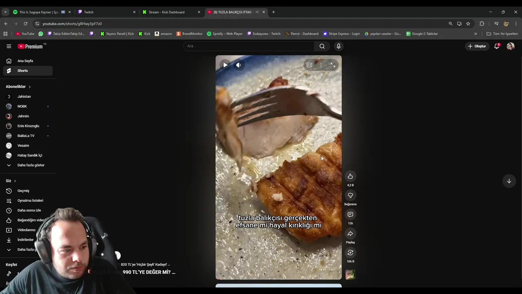Screen dimensions: 522x294
Task: Install app icon in address bar
Action: point(459,24)
